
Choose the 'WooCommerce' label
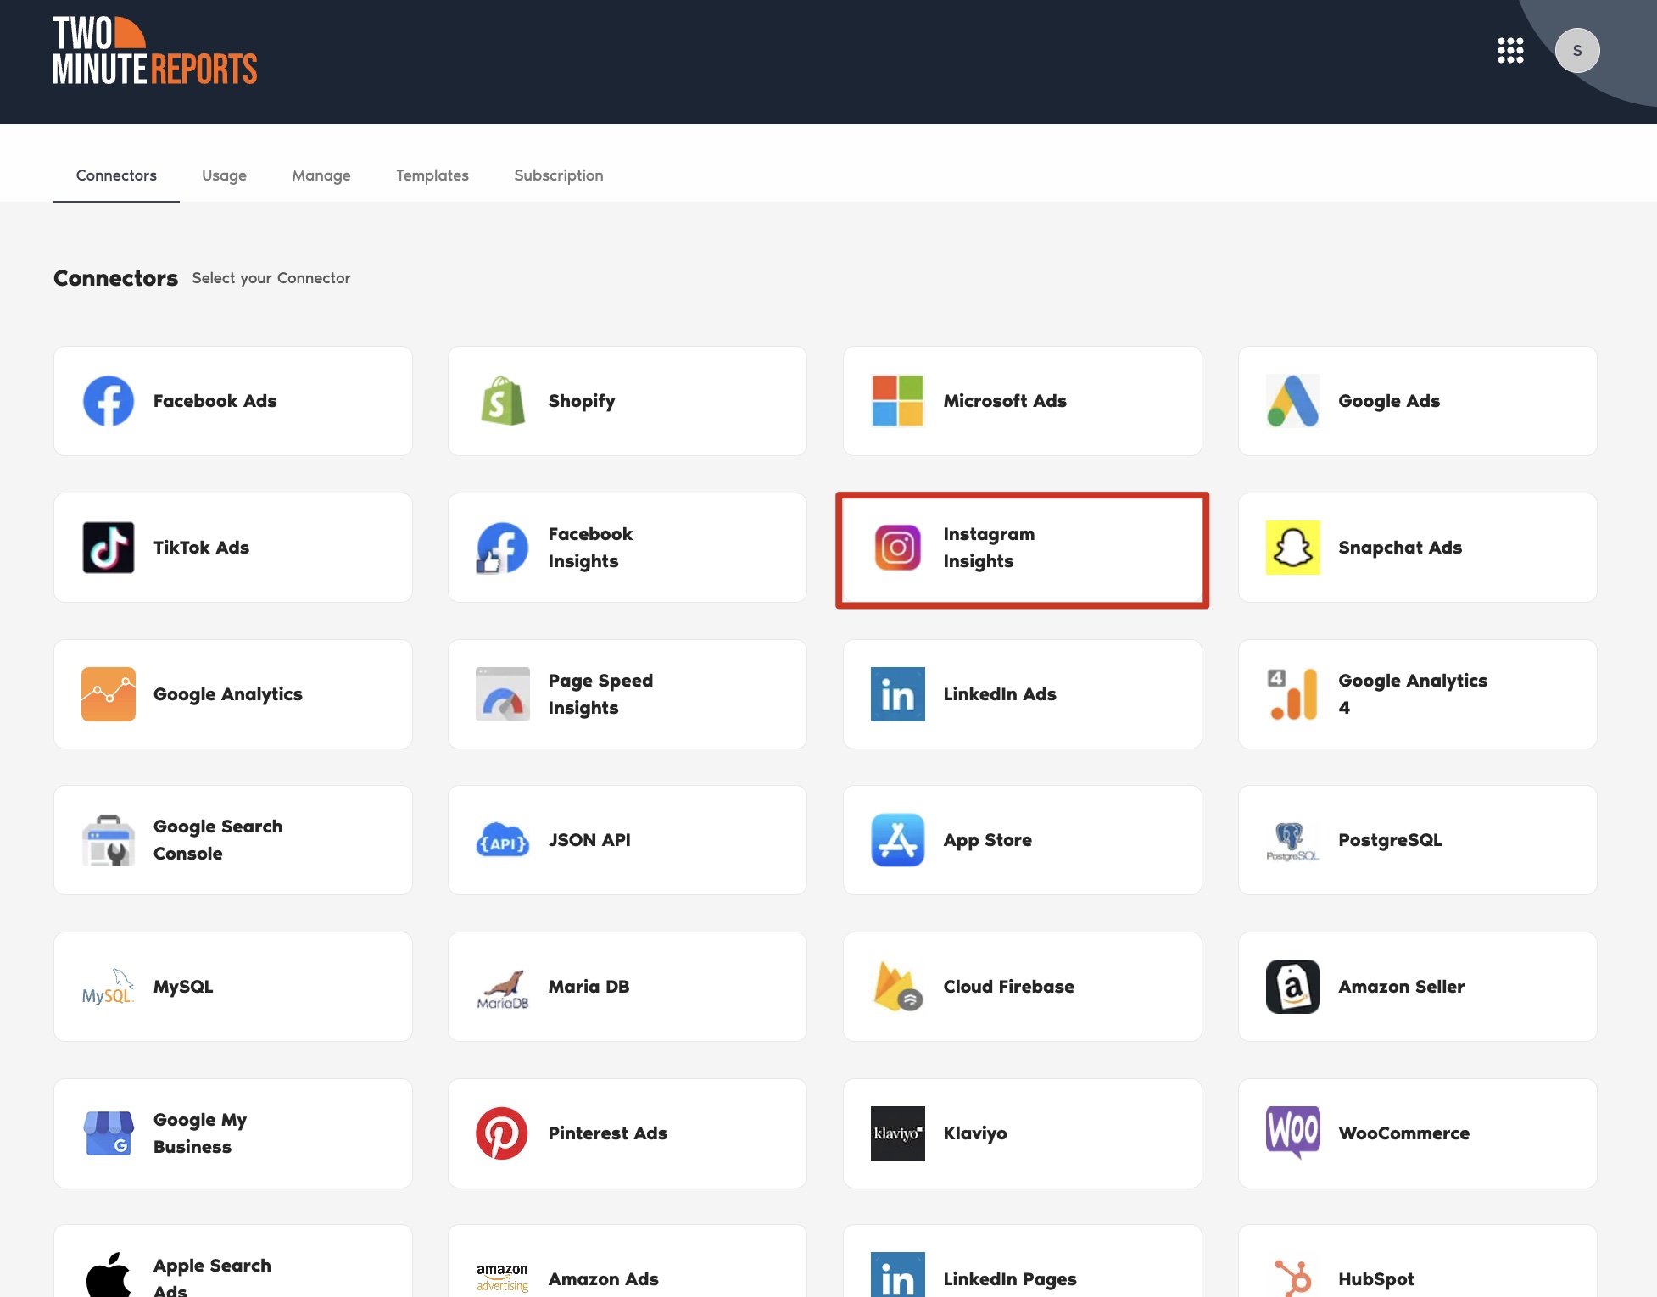(1404, 1133)
